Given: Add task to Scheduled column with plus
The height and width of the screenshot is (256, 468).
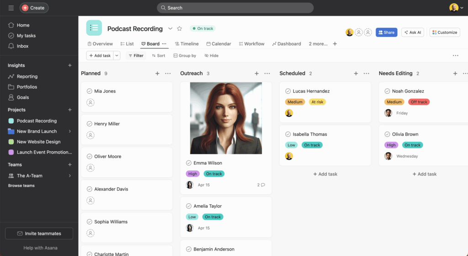Looking at the screenshot, I should point(356,74).
